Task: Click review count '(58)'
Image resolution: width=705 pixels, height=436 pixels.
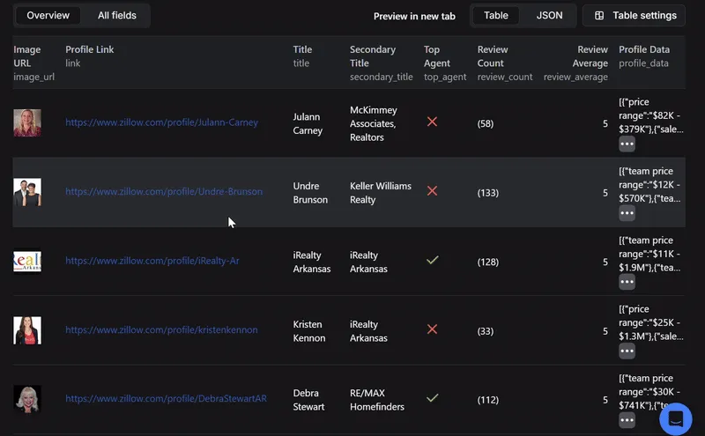Action: [486, 123]
